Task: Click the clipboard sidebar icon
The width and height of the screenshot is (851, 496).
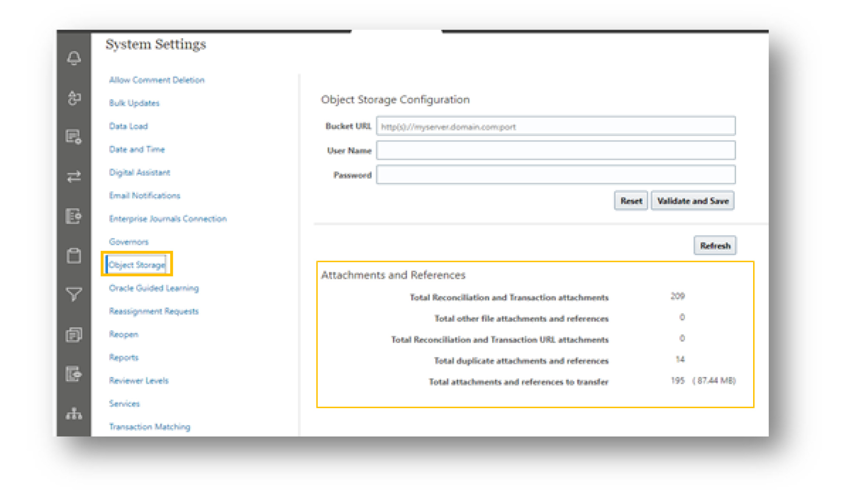Action: point(74,255)
